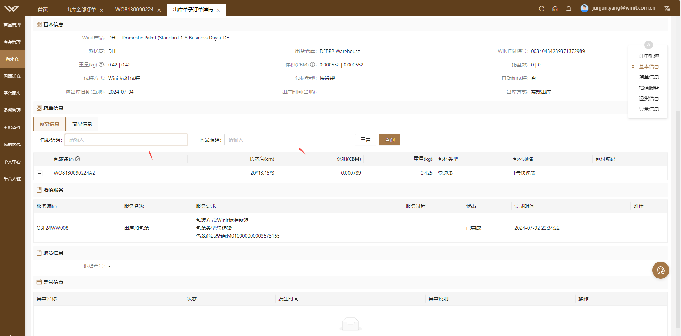681x336 pixels.
Task: Open 库存管理 in the sidebar
Action: 12,42
